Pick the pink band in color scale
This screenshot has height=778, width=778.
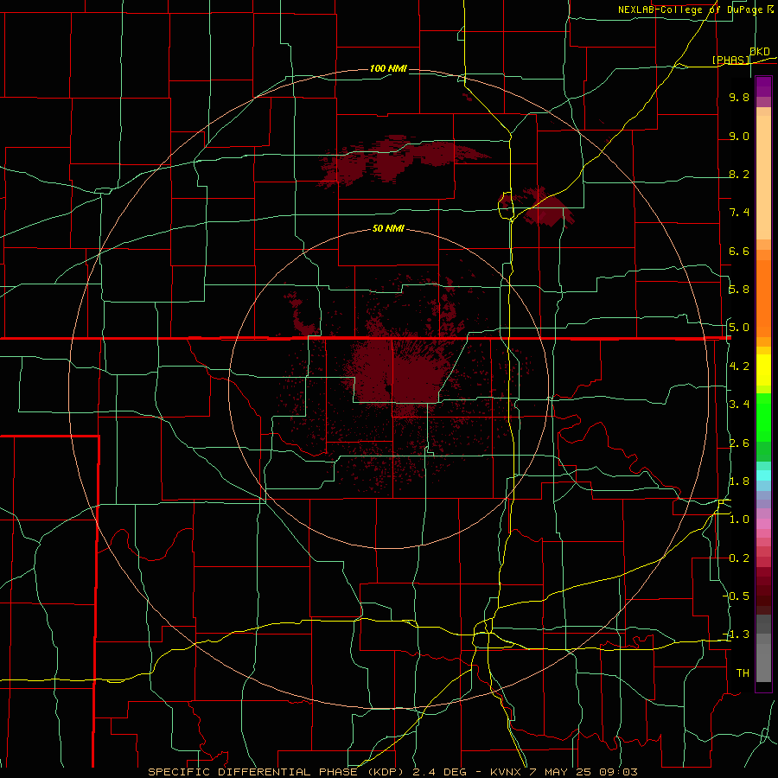pyautogui.click(x=763, y=524)
